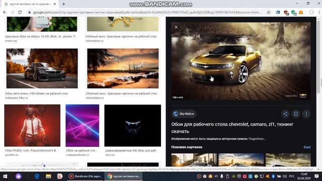The width and height of the screenshot is (322, 181).
Task: Close the Google search tab
Action: [55, 4]
